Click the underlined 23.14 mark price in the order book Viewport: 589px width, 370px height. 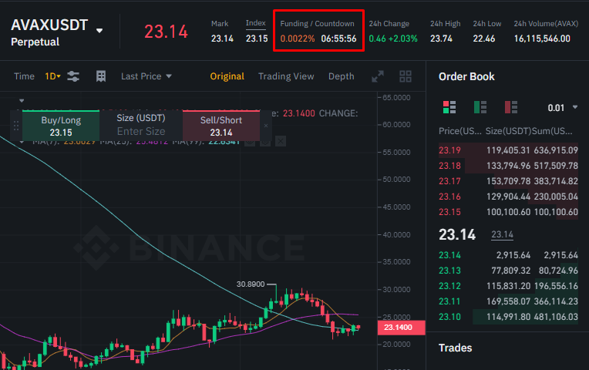click(x=502, y=235)
